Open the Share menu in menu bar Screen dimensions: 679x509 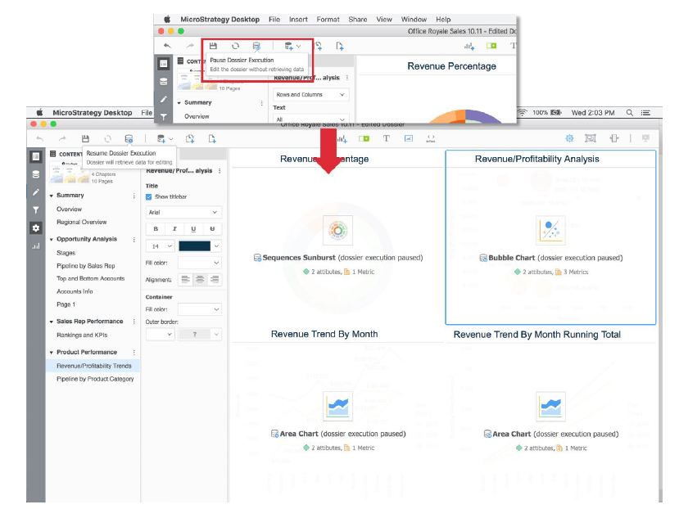[x=357, y=19]
